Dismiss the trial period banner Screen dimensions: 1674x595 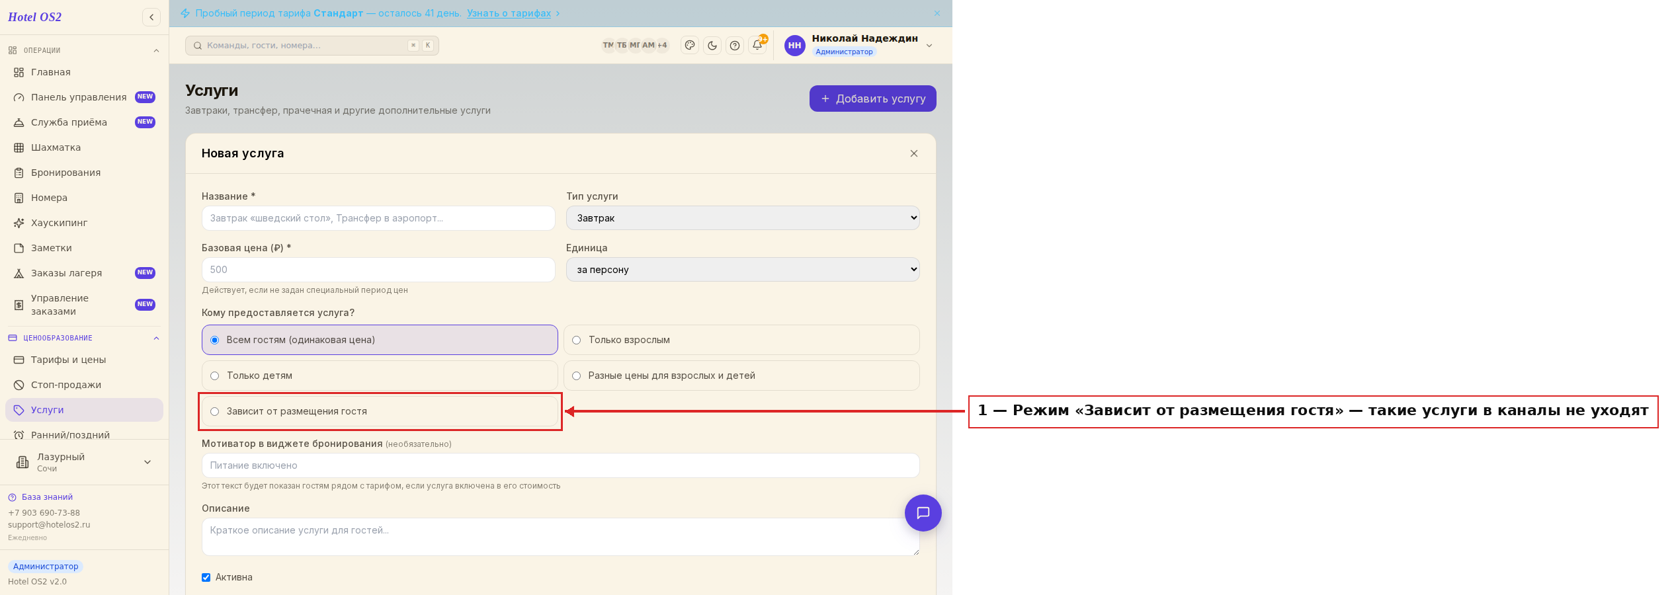(x=937, y=13)
